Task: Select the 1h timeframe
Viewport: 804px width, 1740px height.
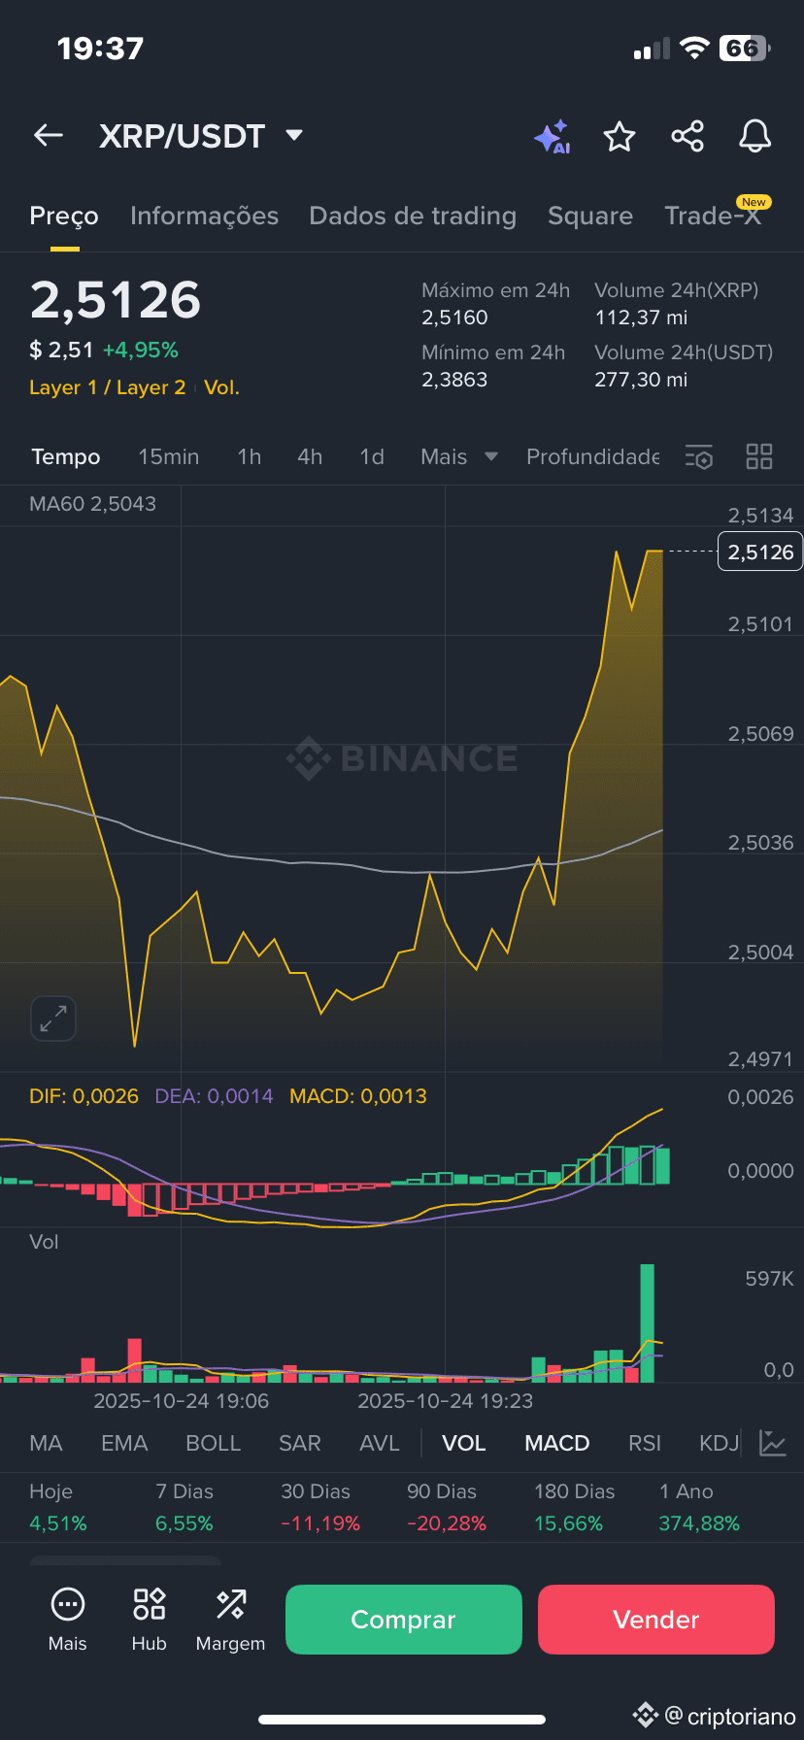Action: [250, 456]
